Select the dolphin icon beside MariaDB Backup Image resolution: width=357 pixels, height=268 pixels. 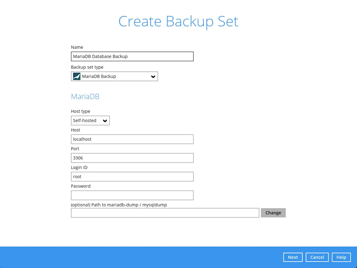pos(76,76)
